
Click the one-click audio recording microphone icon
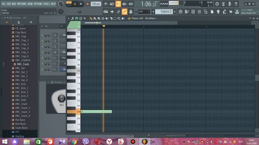pyautogui.click(x=229, y=4)
